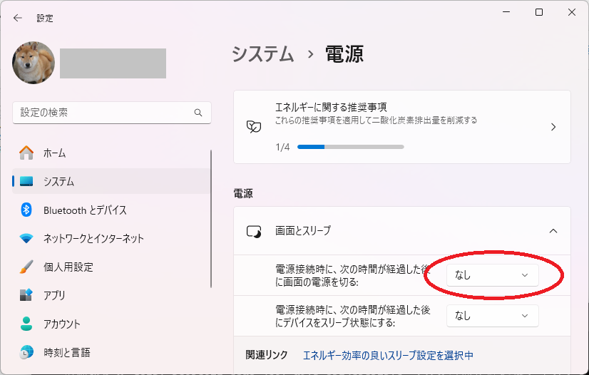Click the 関連リンク label
589x375 pixels.
[x=267, y=355]
